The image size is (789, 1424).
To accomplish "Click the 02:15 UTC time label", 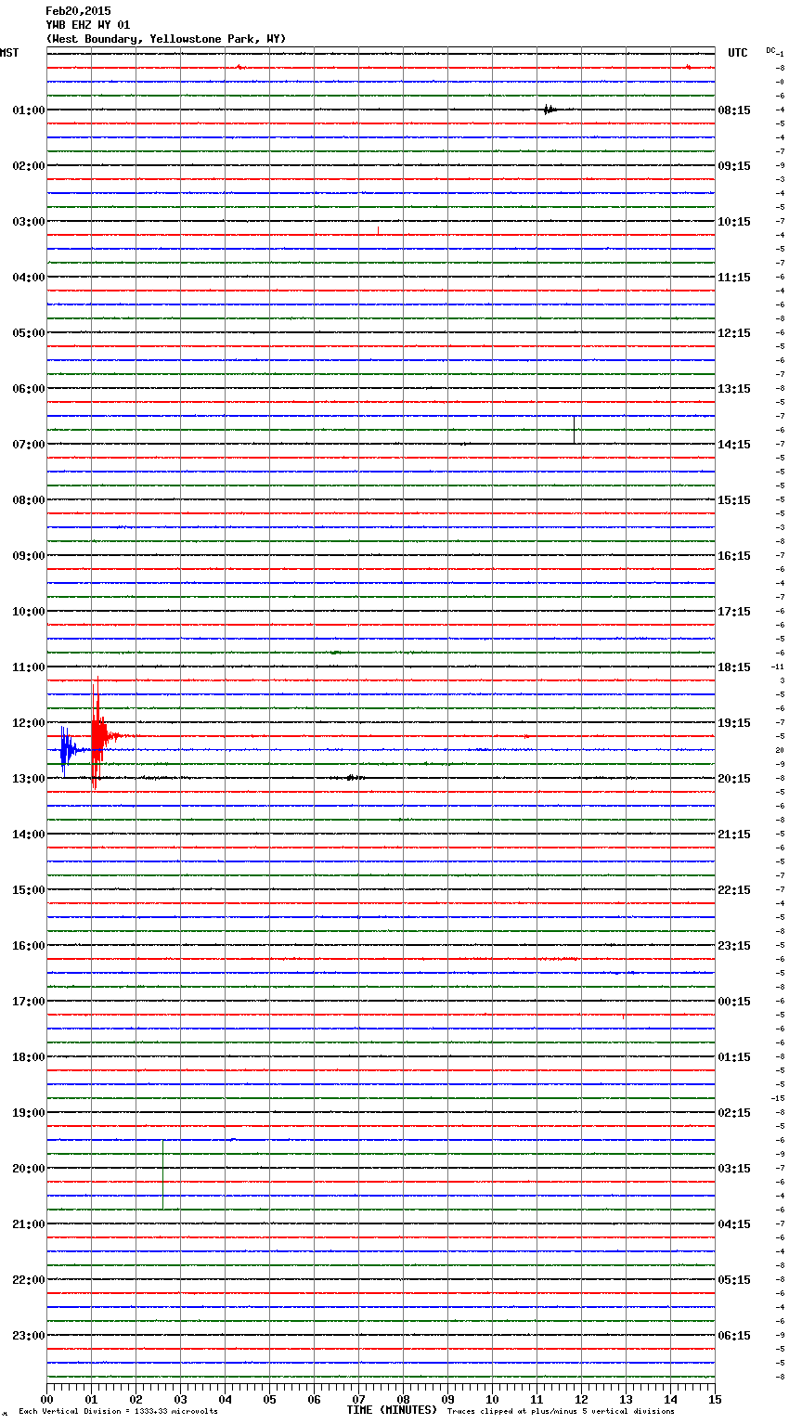I will (734, 1113).
